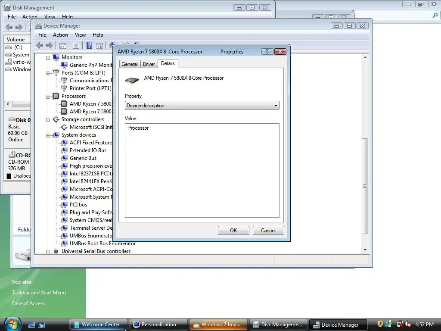Collapse the Storage controllers node
The image size is (441, 331).
(x=48, y=120)
